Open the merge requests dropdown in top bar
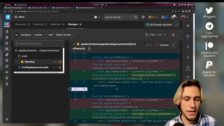Screen dimensions: 224x126 153,17
